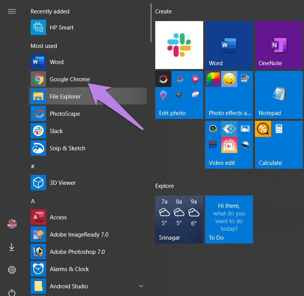304x296 pixels.
Task: Launch PhotoScape from Most used list
Action: click(88, 113)
